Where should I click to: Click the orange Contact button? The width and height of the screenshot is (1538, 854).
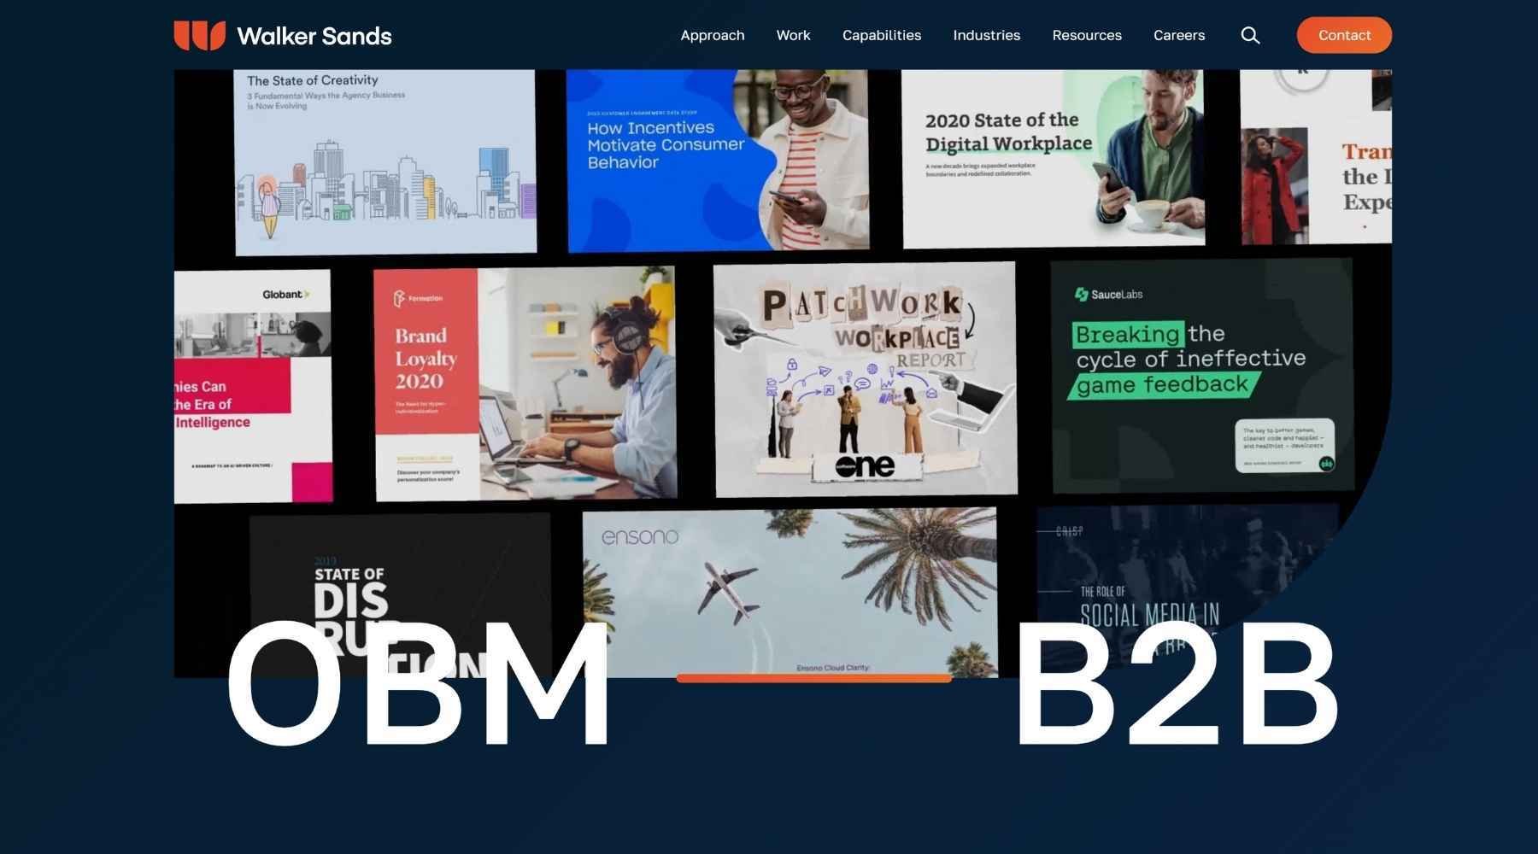1343,35
